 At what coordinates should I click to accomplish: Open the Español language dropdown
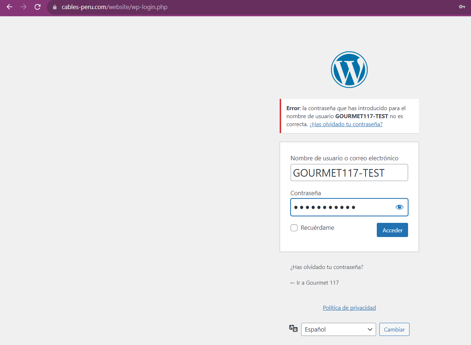339,329
